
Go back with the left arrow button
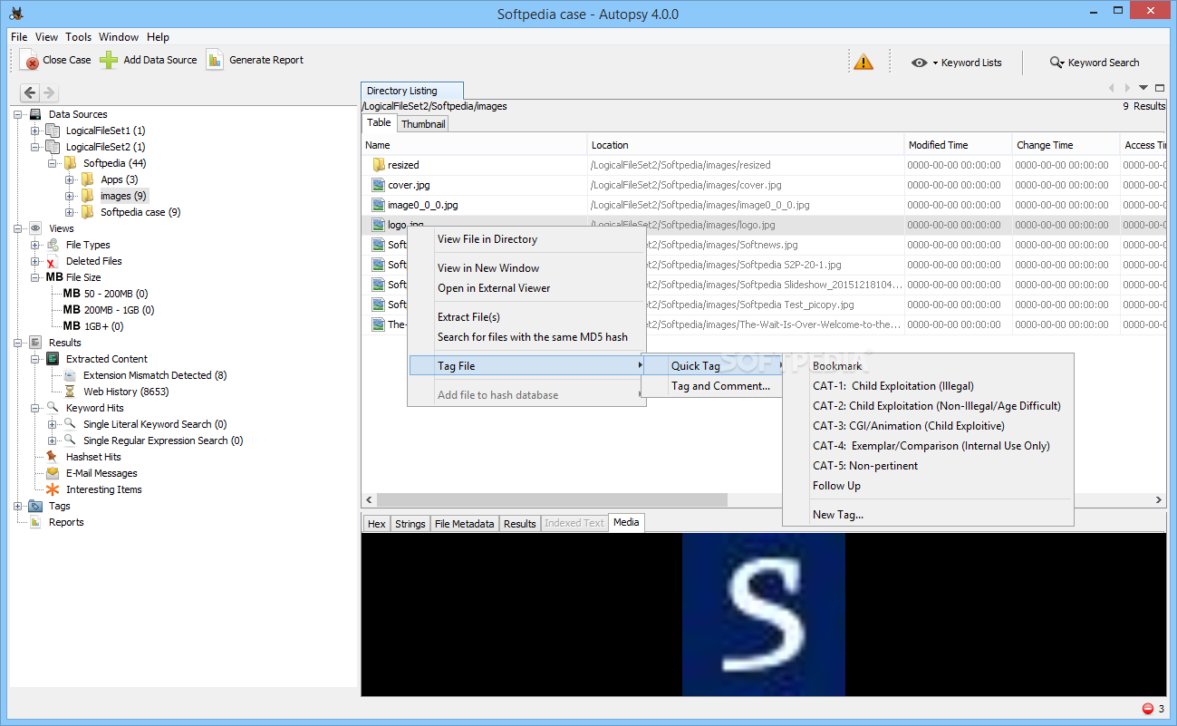pos(30,92)
